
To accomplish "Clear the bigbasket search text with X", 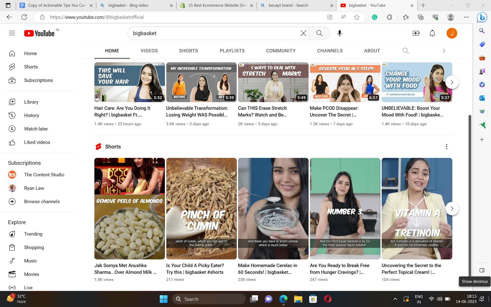I will point(303,33).
